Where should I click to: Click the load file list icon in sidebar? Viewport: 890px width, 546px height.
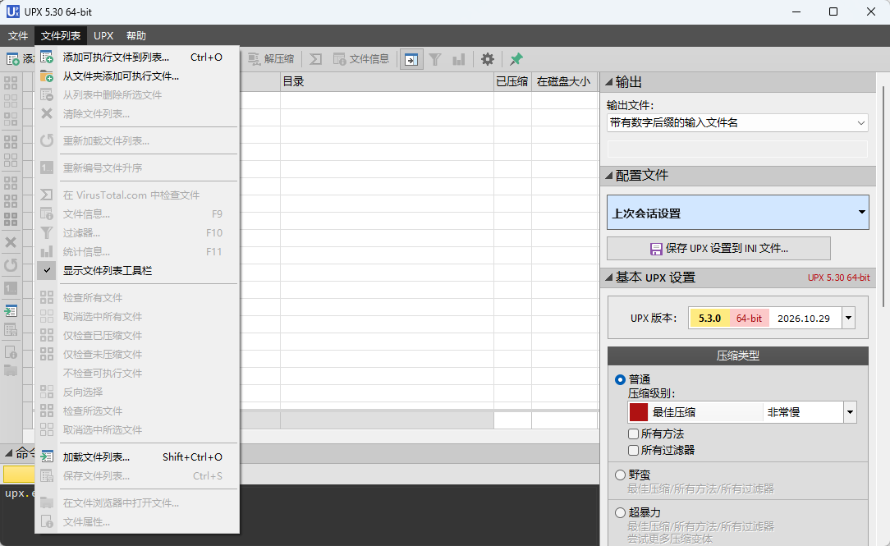(11, 311)
